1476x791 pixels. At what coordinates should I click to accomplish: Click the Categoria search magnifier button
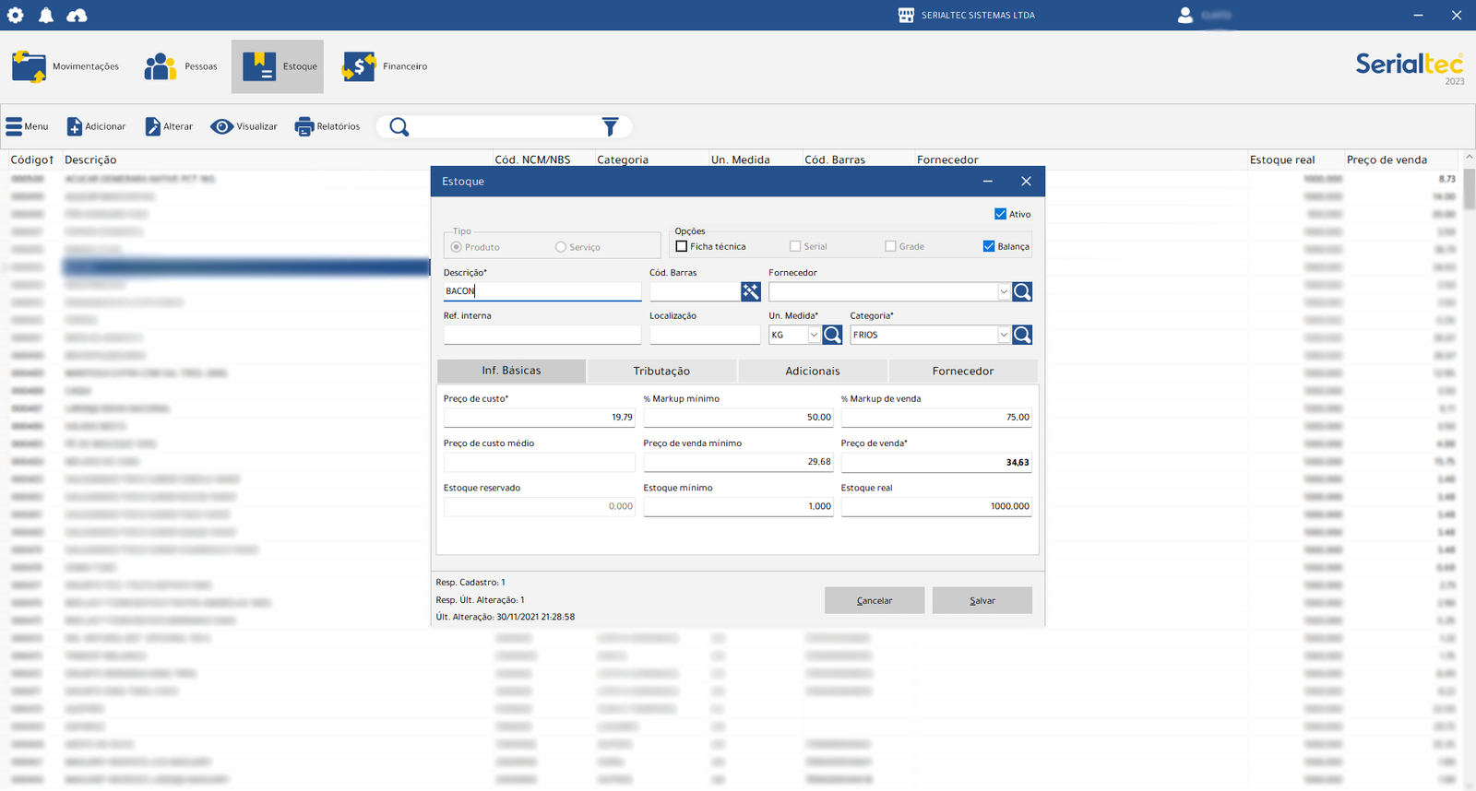tap(1022, 335)
